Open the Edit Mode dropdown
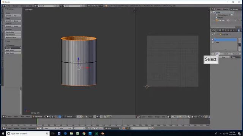This screenshot has width=243, height=136. 39,117
